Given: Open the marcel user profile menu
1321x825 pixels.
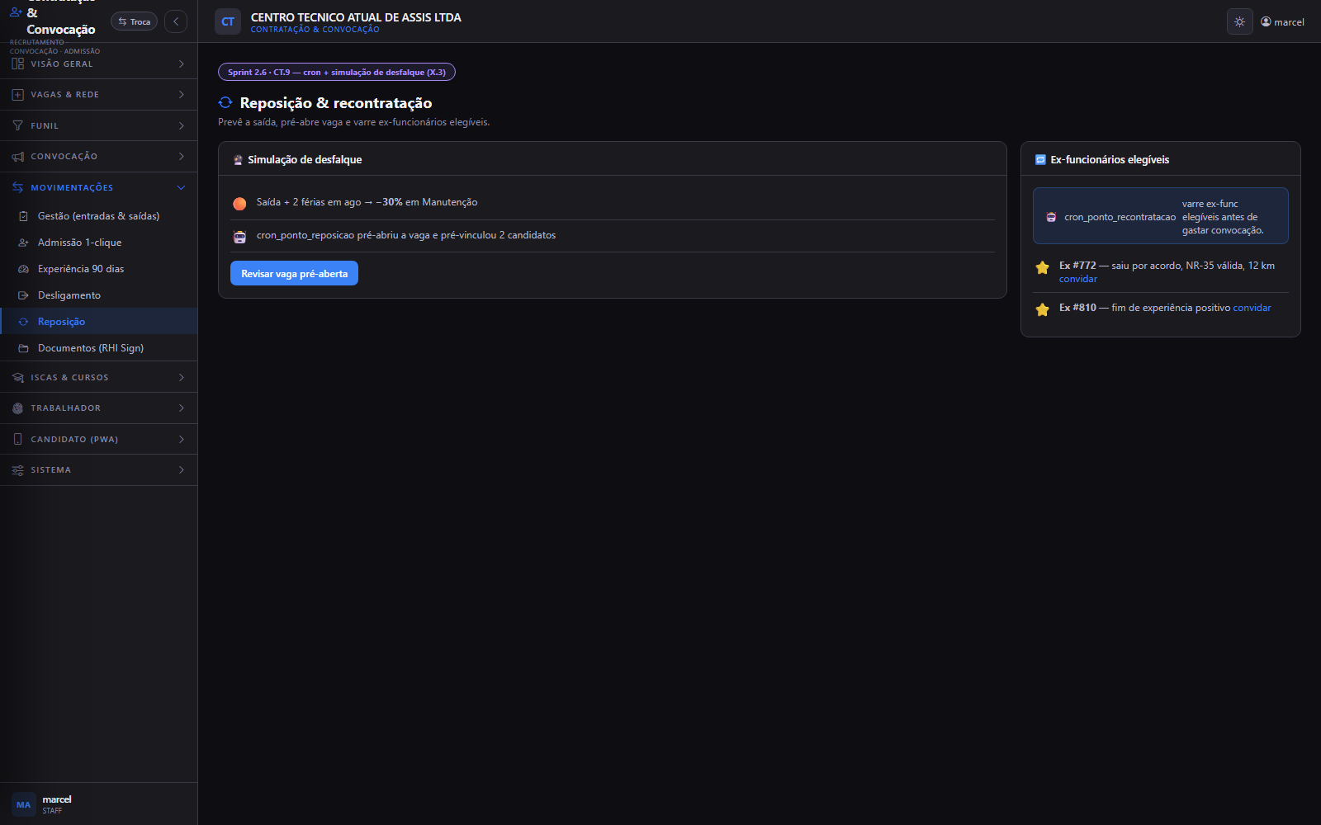Looking at the screenshot, I should click(1282, 22).
